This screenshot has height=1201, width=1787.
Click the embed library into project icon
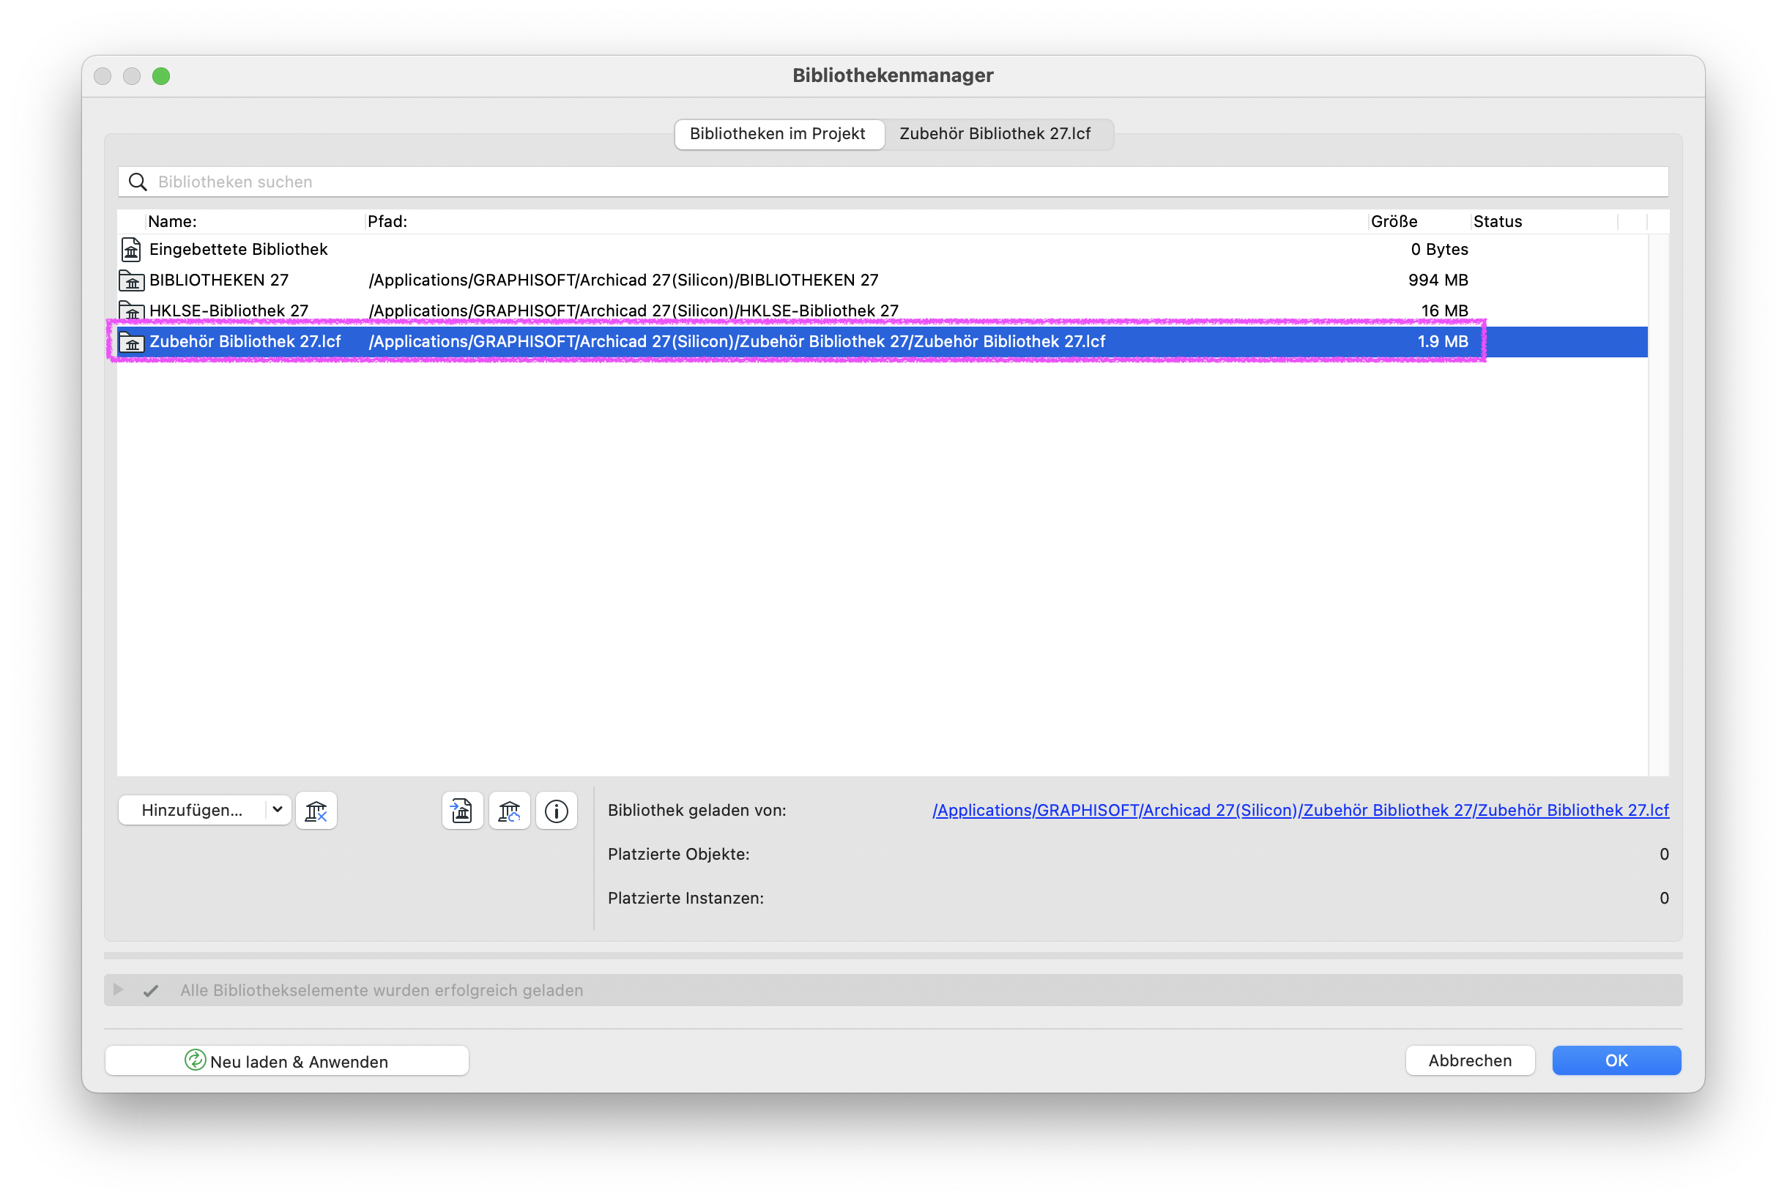click(x=462, y=811)
